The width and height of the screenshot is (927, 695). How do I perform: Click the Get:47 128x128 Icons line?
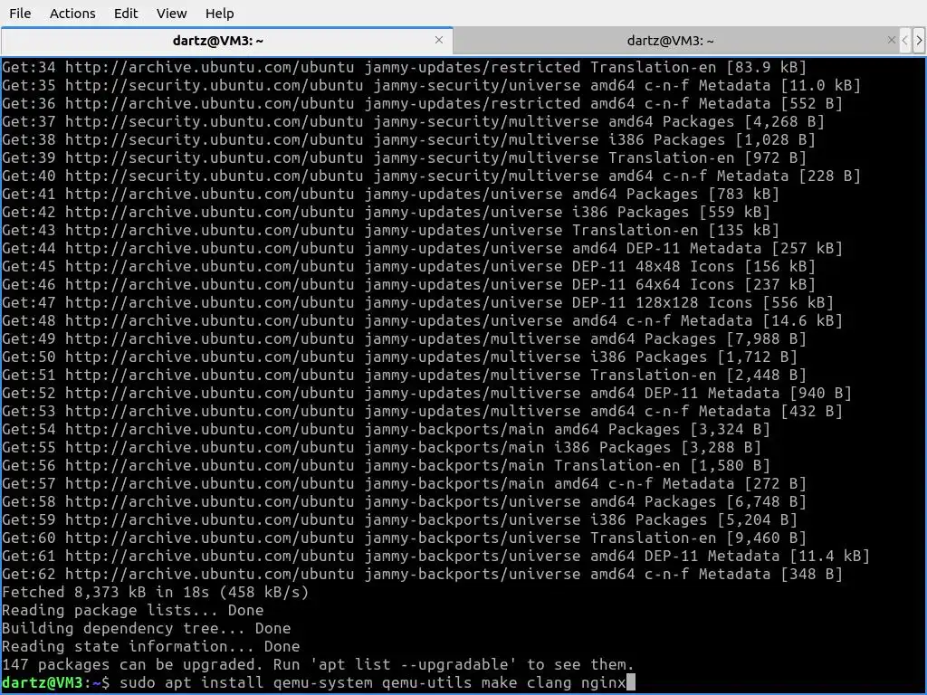point(418,302)
